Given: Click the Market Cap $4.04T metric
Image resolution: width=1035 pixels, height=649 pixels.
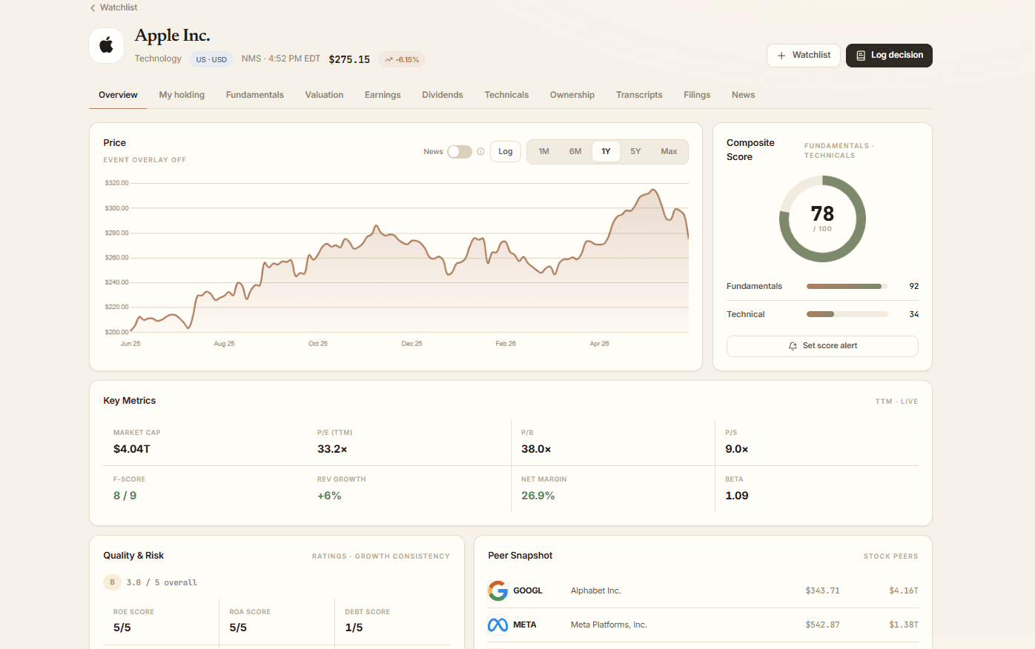Looking at the screenshot, I should coord(132,449).
